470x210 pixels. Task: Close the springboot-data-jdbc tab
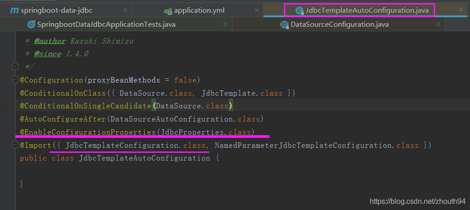point(125,10)
